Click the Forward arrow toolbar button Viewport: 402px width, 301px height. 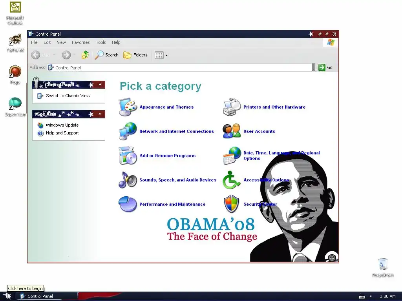click(66, 55)
